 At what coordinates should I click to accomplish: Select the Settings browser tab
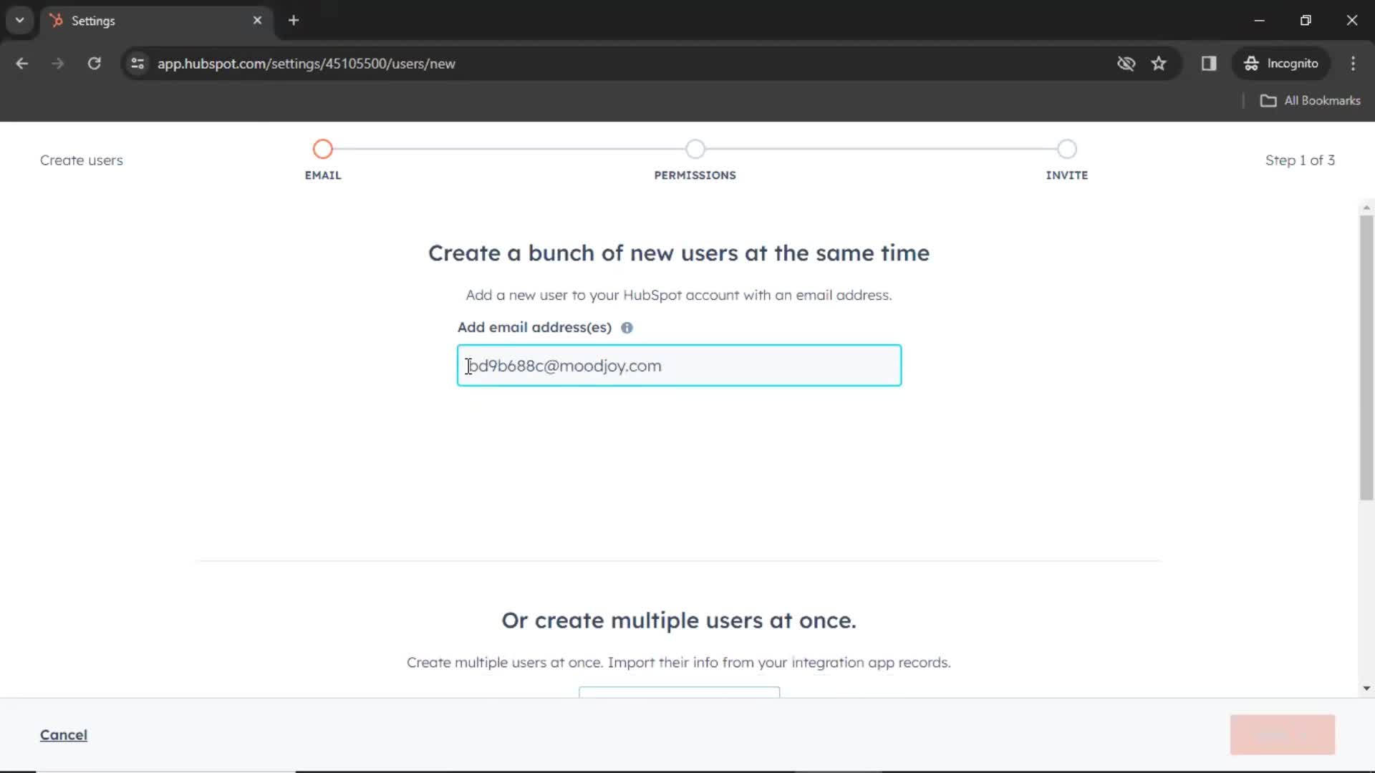pyautogui.click(x=156, y=21)
